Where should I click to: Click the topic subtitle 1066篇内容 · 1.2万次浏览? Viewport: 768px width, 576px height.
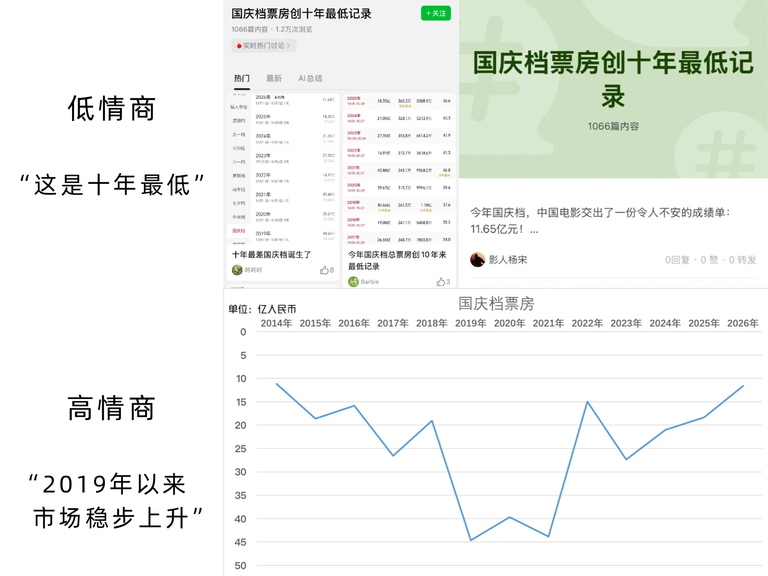(272, 29)
